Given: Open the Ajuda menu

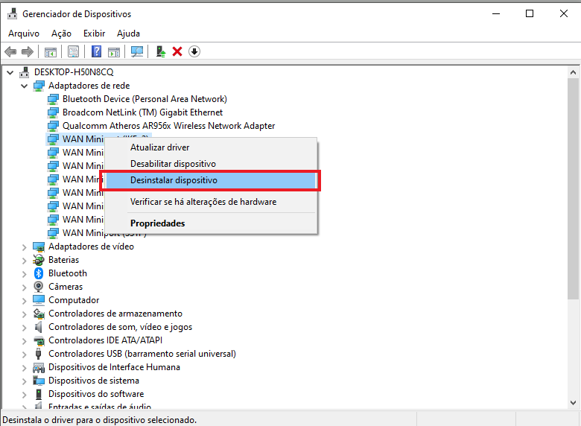Looking at the screenshot, I should click(x=128, y=34).
